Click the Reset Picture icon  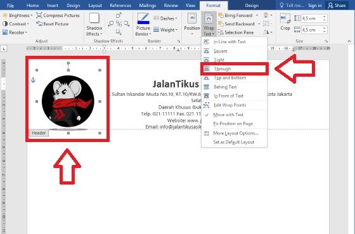(x=39, y=24)
